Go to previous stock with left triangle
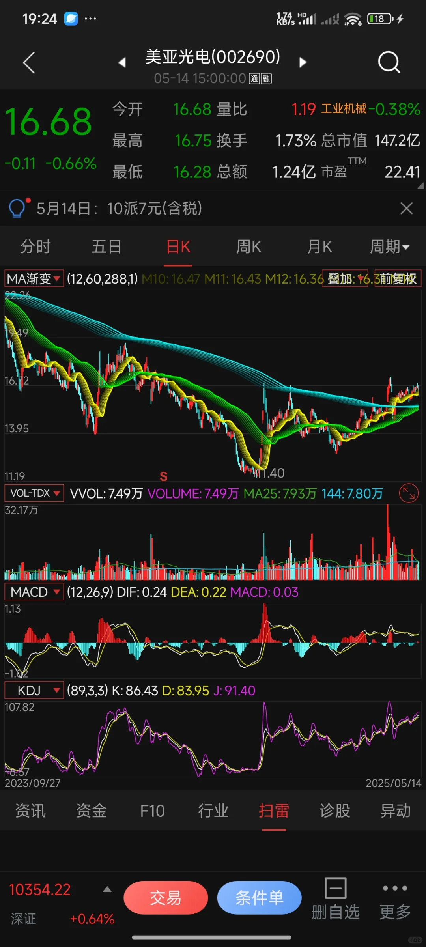 point(122,62)
